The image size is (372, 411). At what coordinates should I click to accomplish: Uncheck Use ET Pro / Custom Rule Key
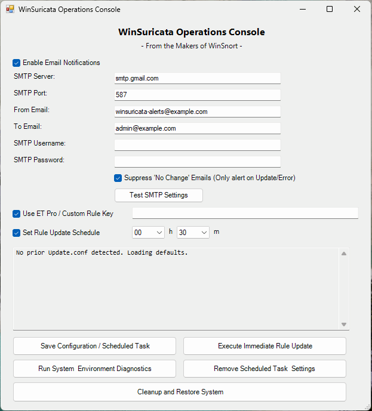16,214
